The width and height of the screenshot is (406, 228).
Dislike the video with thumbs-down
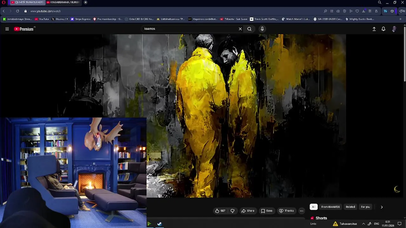(232, 211)
